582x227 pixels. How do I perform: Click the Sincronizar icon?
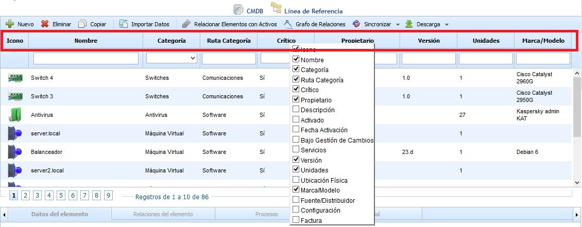click(356, 24)
